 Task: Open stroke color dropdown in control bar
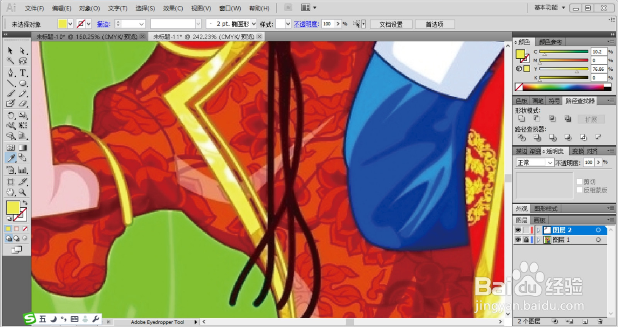(x=89, y=24)
